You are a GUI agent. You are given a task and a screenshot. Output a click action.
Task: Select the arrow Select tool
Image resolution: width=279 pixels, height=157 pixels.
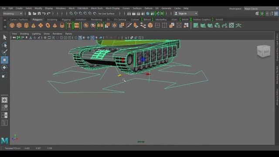[5, 37]
